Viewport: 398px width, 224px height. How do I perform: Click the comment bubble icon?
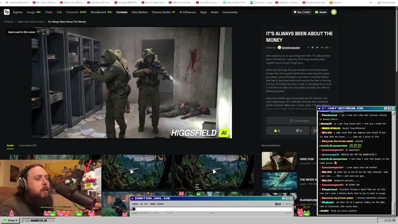point(315,131)
